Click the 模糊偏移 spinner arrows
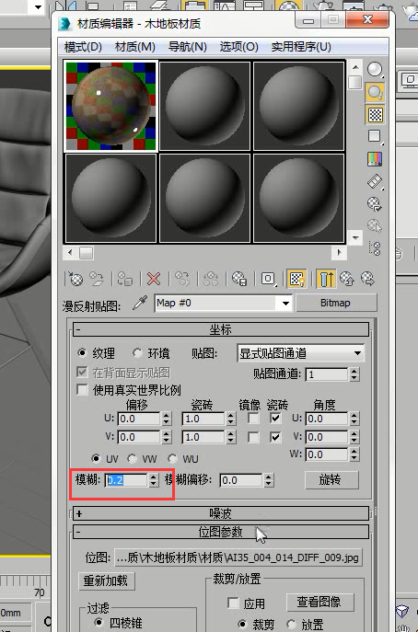 click(269, 480)
